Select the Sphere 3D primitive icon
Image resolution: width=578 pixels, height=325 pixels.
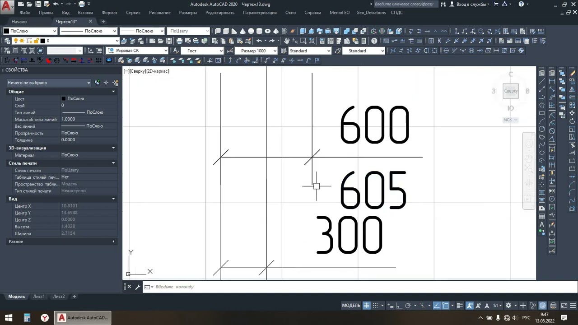[x=251, y=31]
